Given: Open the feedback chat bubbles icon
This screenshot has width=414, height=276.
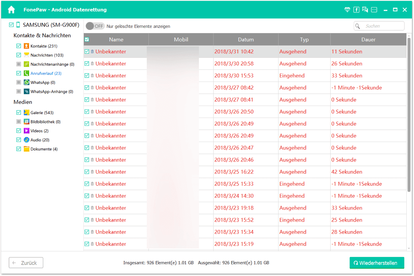Looking at the screenshot, I should click(x=365, y=10).
